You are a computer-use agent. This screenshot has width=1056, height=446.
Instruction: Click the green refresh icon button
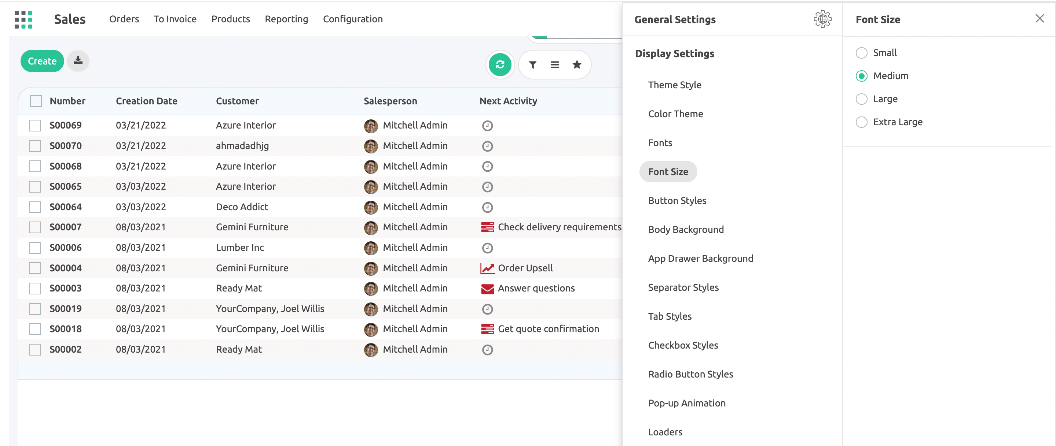pyautogui.click(x=500, y=65)
